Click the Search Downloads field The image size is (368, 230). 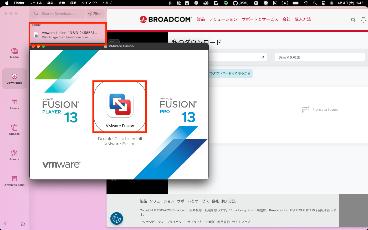pyautogui.click(x=58, y=14)
